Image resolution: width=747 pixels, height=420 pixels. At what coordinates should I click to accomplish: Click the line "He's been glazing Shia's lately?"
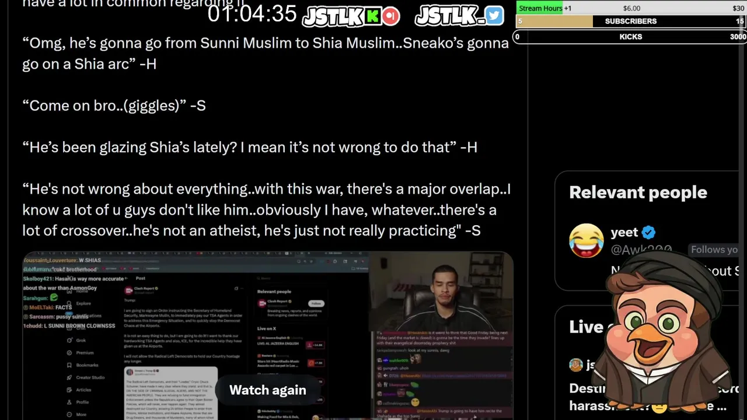tap(250, 147)
